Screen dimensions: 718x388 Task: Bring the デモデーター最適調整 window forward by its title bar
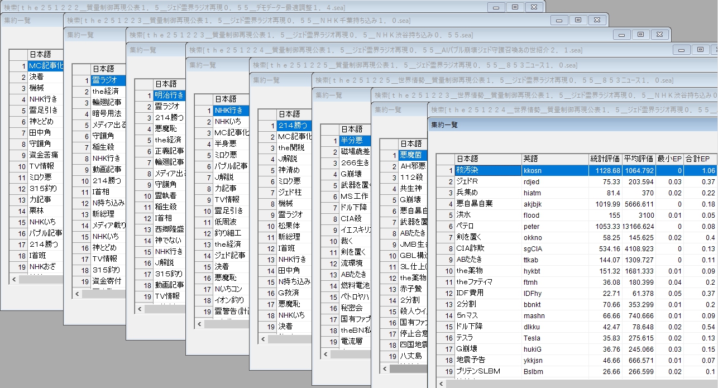click(x=223, y=7)
